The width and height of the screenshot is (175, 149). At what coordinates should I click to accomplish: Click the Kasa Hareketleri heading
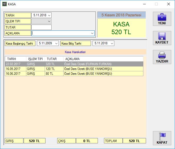[75, 52]
